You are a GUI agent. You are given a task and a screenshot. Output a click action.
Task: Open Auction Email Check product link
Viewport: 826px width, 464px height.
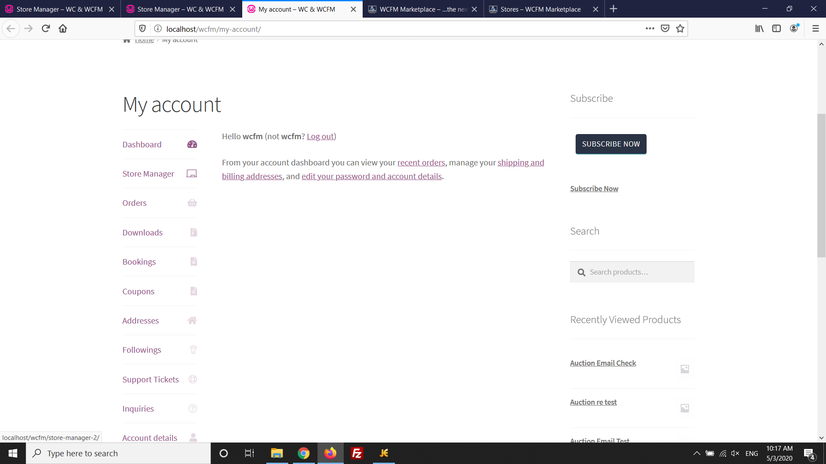(x=603, y=363)
